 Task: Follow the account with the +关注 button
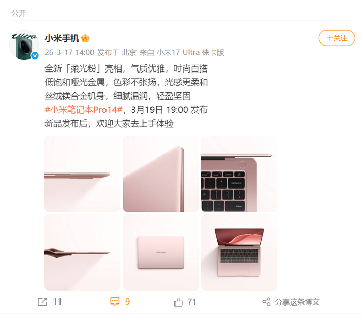[x=337, y=38]
